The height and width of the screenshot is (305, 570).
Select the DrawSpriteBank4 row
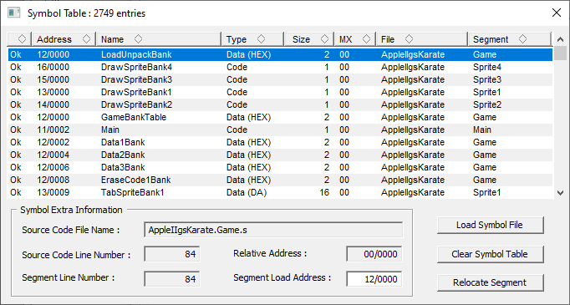pos(280,67)
